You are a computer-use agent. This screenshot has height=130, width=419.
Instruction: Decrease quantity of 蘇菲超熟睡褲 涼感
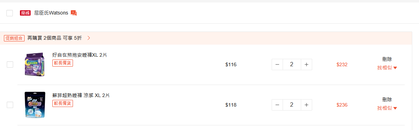click(x=277, y=105)
